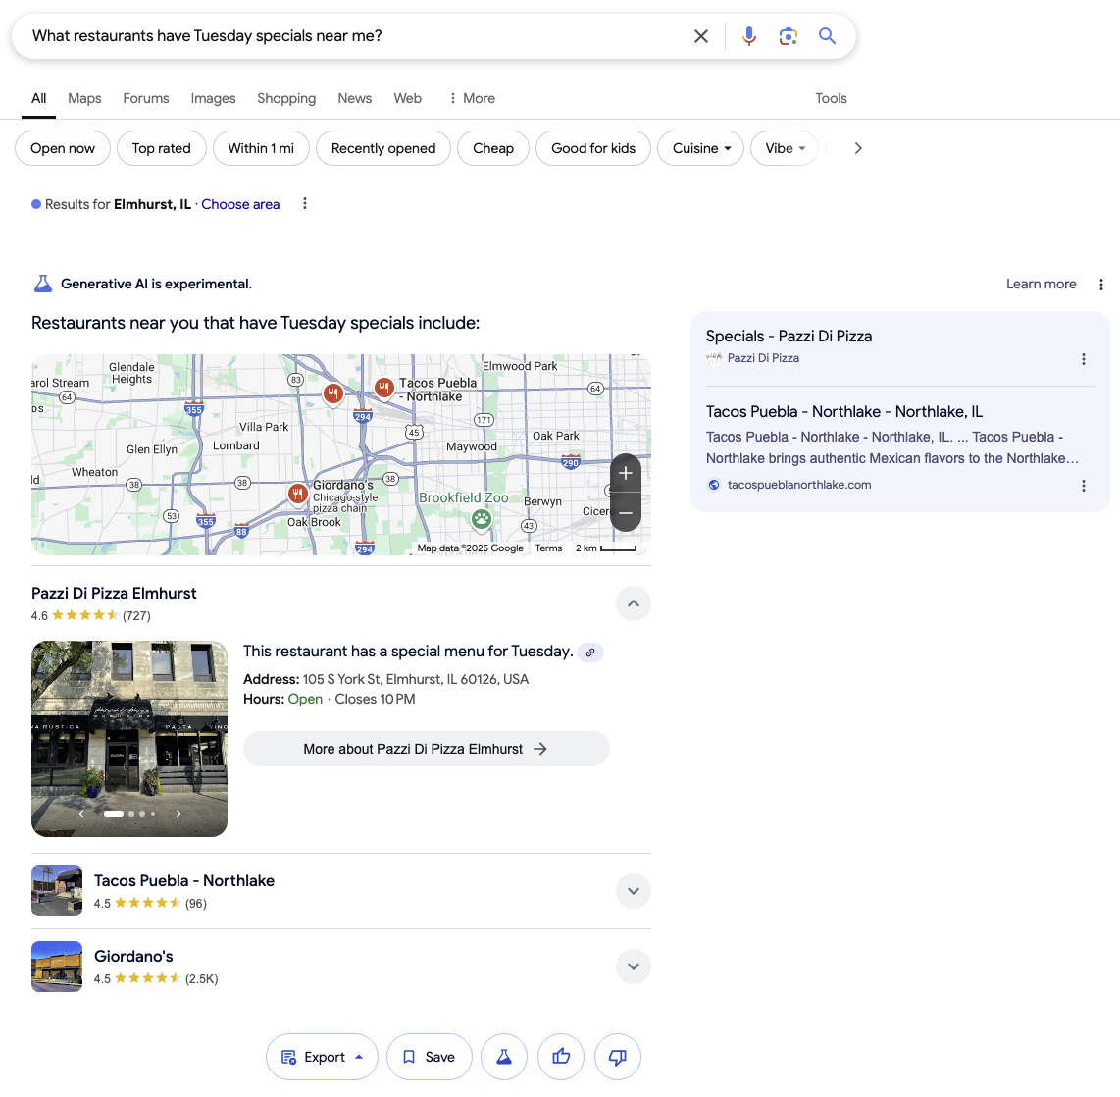Enable the Top rated filter
1120x1097 pixels.
tap(161, 148)
